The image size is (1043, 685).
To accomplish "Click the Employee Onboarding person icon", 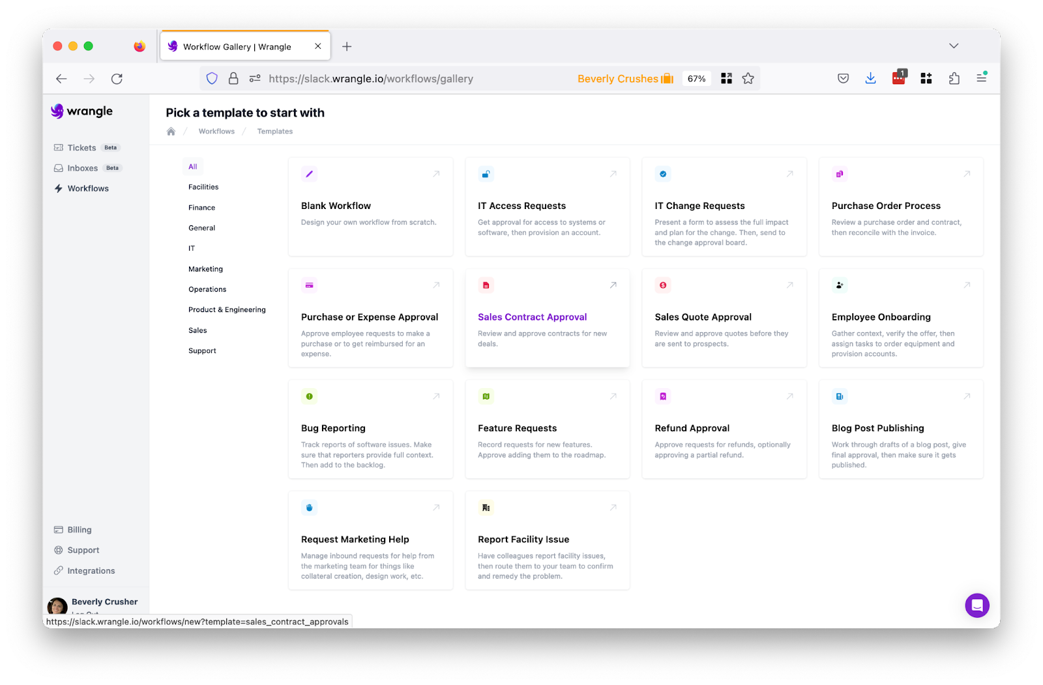I will (x=840, y=285).
